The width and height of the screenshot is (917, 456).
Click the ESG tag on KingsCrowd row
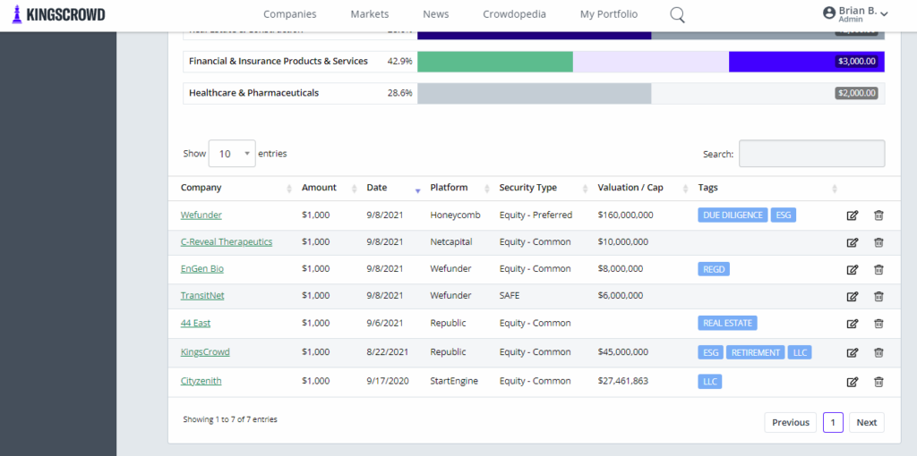click(x=710, y=352)
